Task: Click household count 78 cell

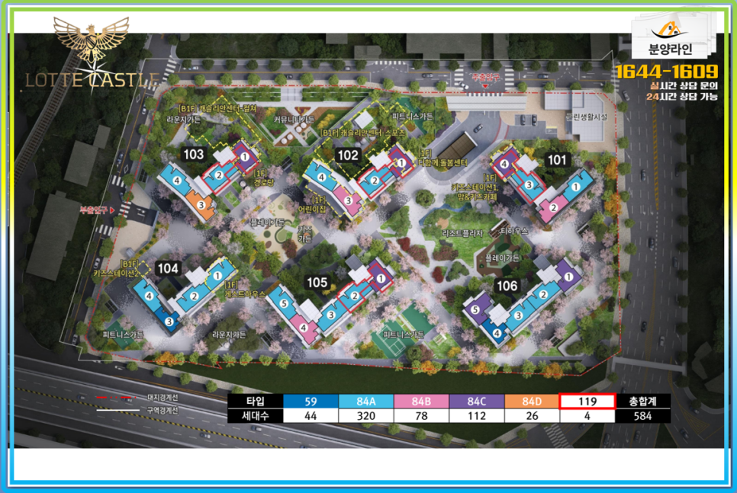Action: coord(421,416)
